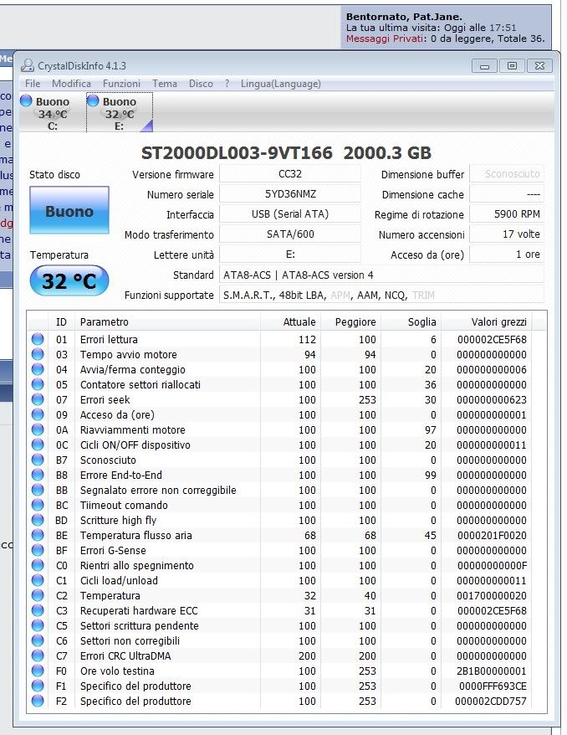Click the status icon for F2 Specifico del produttore

[38, 701]
